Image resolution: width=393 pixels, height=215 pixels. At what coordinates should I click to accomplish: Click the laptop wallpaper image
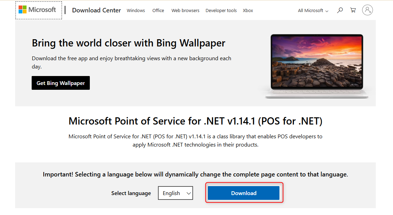[317, 65]
